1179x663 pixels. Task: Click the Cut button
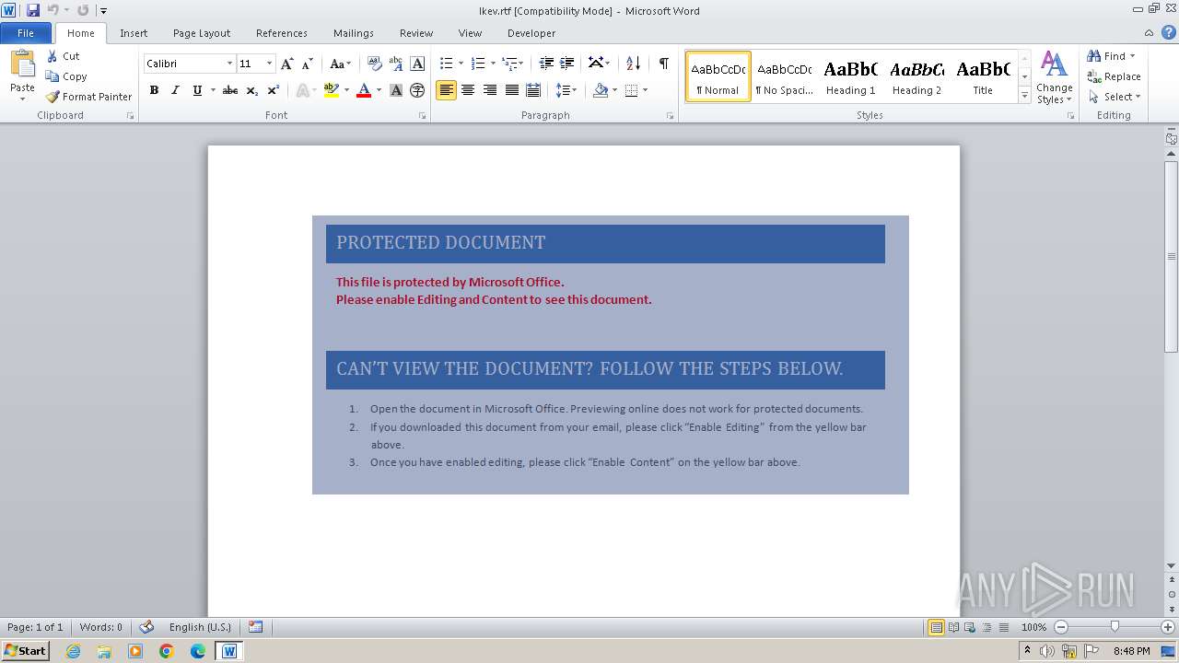coord(64,56)
